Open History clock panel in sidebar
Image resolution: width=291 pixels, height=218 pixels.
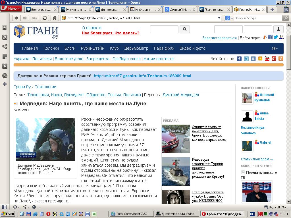tap(5, 76)
